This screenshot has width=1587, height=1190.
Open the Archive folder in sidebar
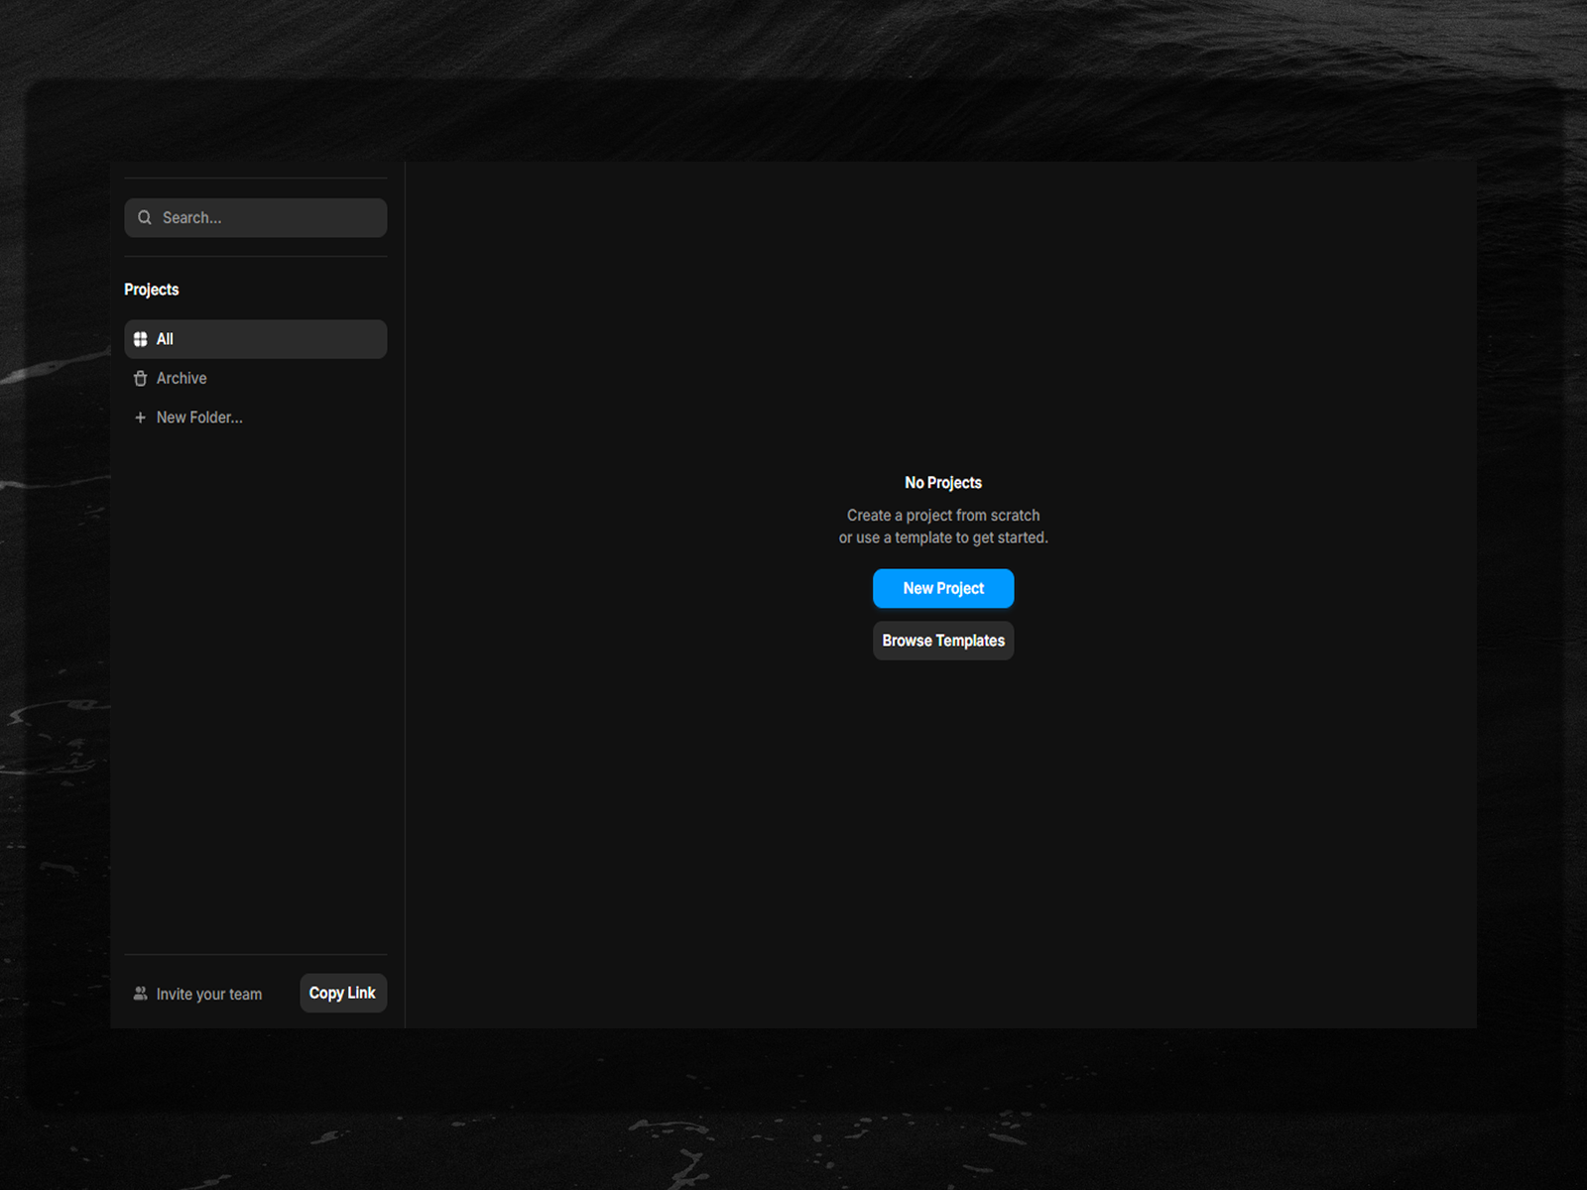[182, 379]
